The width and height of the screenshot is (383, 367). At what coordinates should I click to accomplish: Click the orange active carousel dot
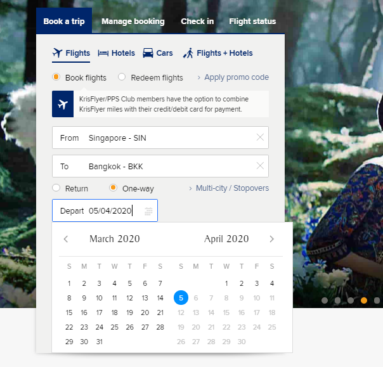click(364, 300)
